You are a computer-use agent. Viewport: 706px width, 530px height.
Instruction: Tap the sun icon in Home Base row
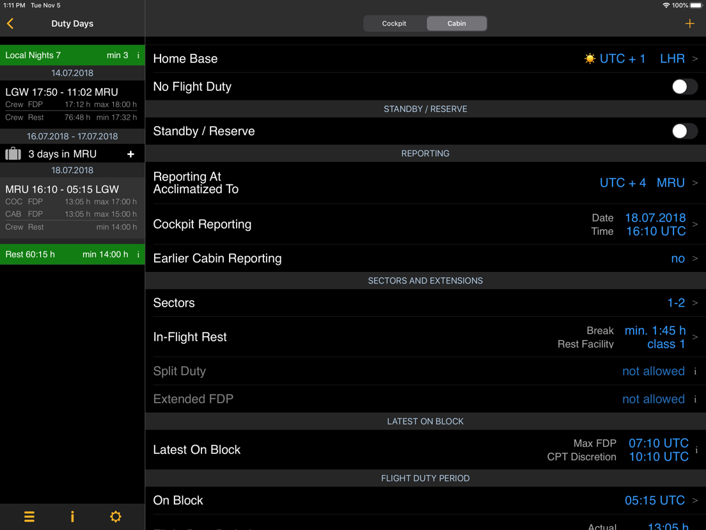tap(590, 59)
